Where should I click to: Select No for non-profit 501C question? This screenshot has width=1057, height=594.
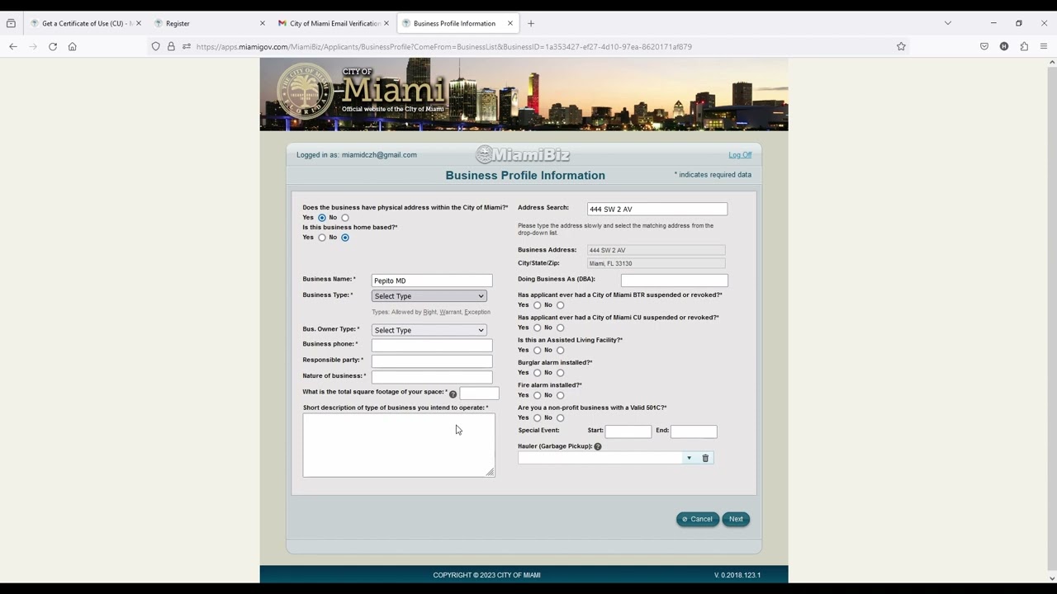pos(561,418)
